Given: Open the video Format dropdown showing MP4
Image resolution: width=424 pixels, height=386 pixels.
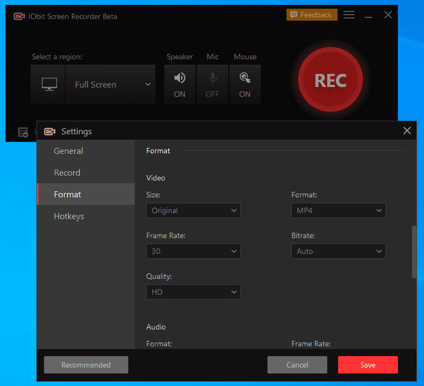Looking at the screenshot, I should (x=338, y=210).
